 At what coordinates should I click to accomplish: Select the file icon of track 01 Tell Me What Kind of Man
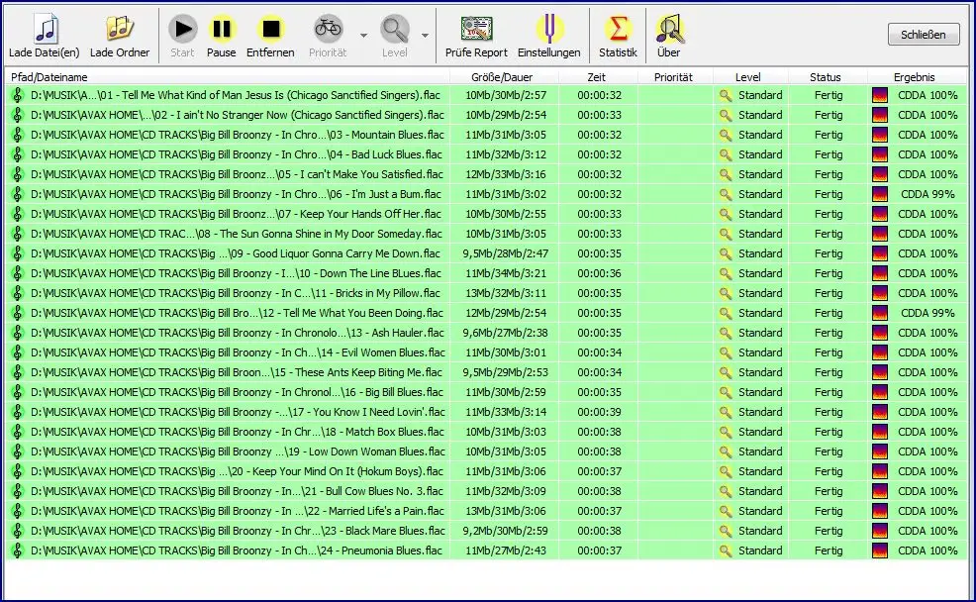click(x=18, y=95)
